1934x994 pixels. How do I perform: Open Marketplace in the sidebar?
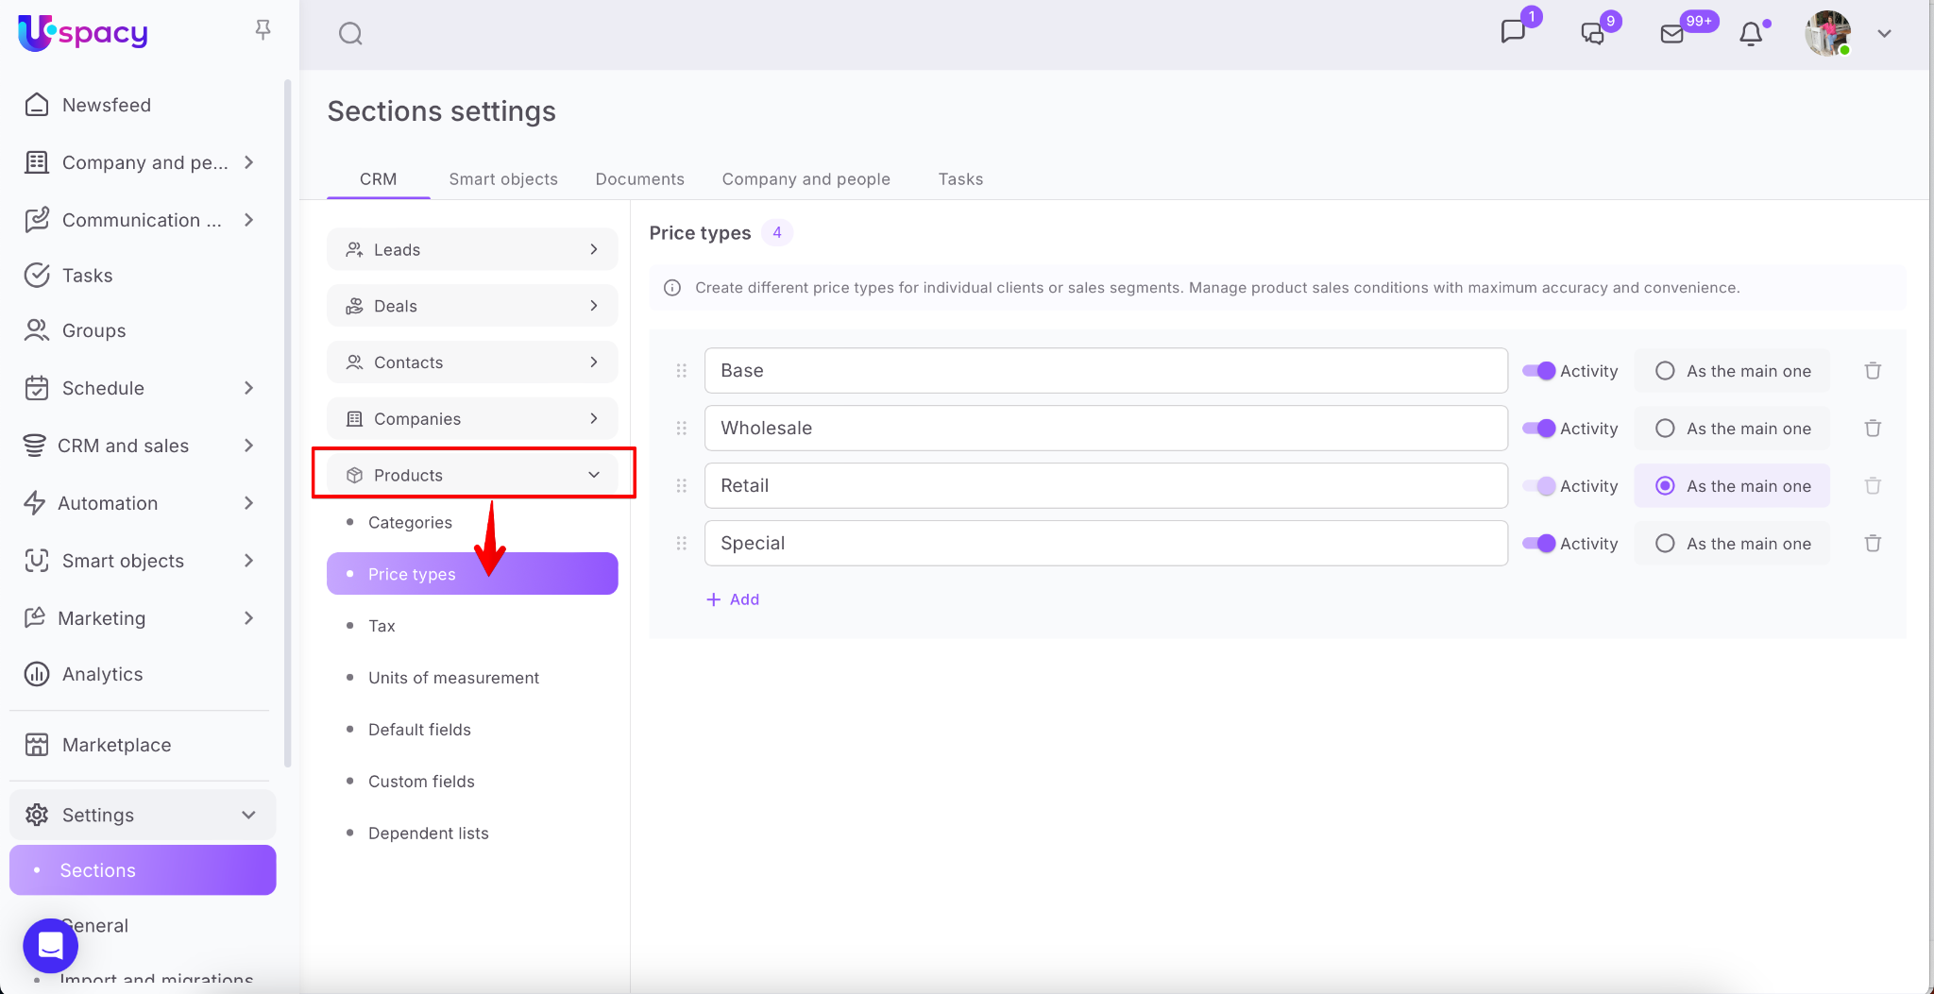(116, 745)
